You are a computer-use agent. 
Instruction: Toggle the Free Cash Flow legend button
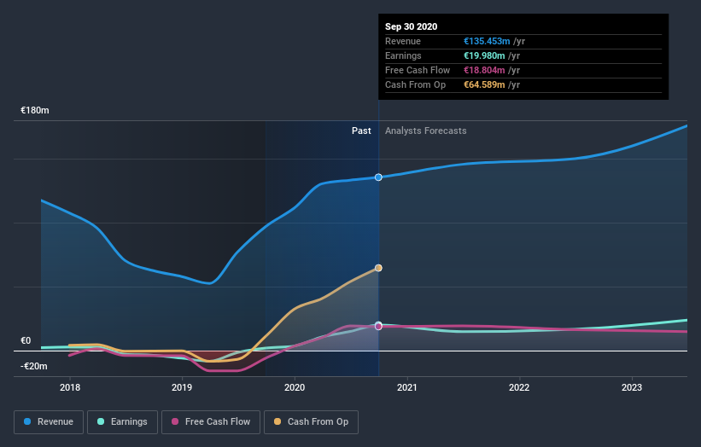coord(211,422)
